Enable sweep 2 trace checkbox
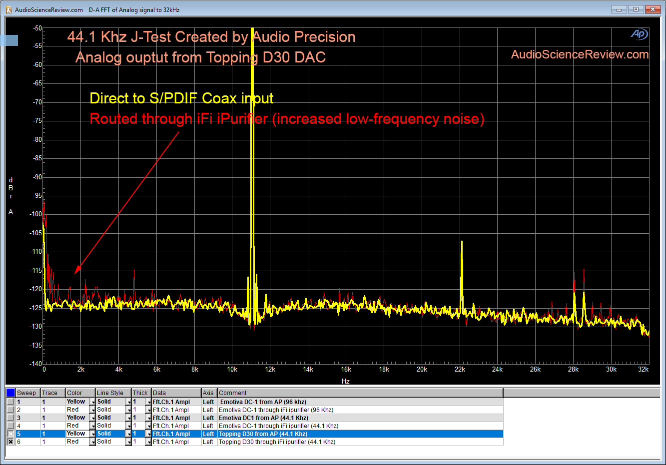Viewport: 666px width, 465px height. 10,410
